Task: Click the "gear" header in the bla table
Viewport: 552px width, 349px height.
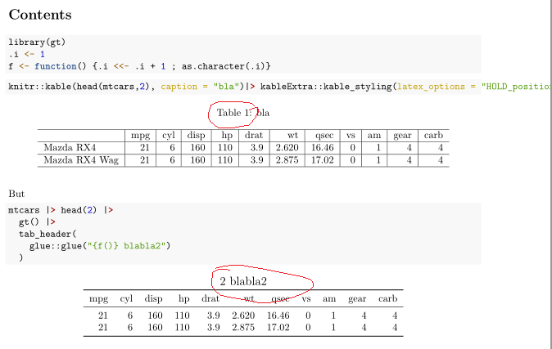Action: tap(402, 136)
